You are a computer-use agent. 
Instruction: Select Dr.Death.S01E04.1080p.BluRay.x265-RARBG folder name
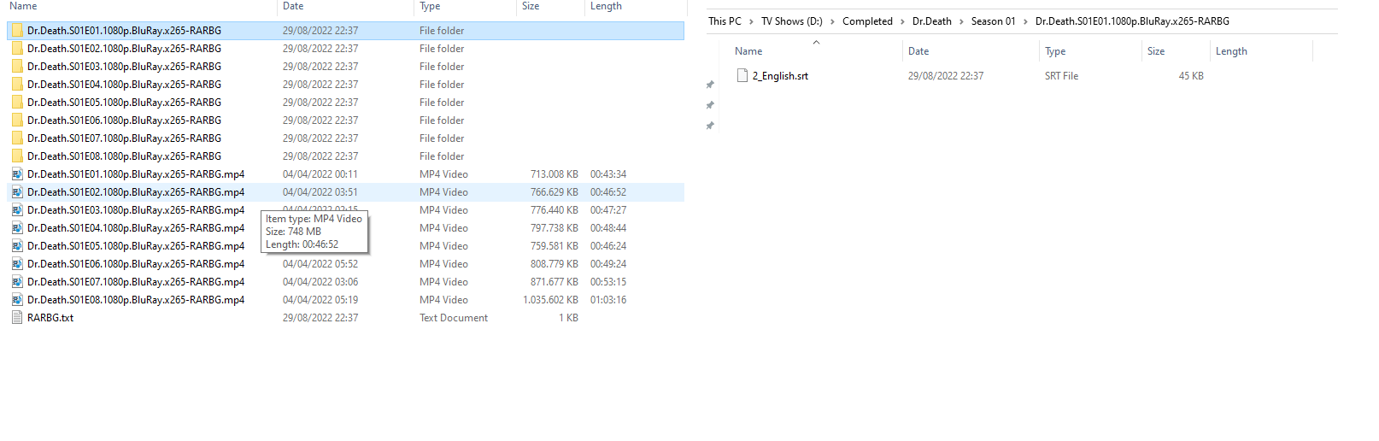(x=124, y=85)
